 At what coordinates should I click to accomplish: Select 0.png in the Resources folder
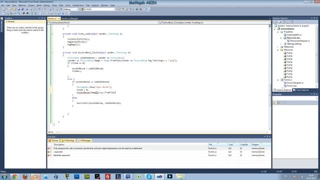click(x=289, y=53)
